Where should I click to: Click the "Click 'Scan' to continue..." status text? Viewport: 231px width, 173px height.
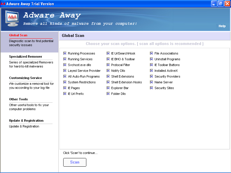point(80,153)
